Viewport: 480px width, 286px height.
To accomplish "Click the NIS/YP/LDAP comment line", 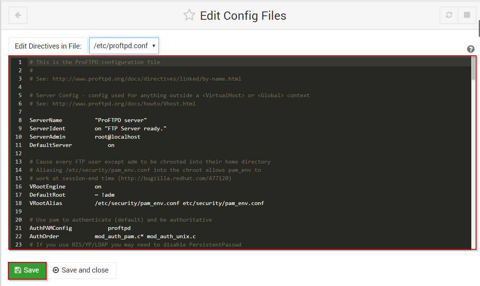I will click(136, 245).
